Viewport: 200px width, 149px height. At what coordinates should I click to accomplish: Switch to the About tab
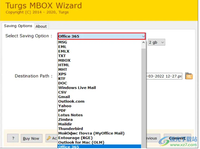coord(41,26)
